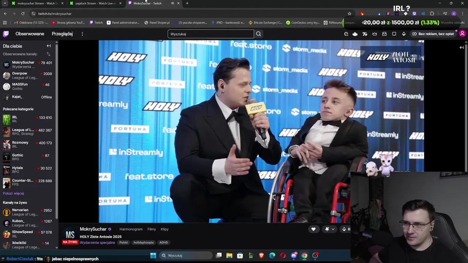The height and width of the screenshot is (263, 468).
Task: Open the Wydarzenia specjalne category link
Action: point(97,243)
